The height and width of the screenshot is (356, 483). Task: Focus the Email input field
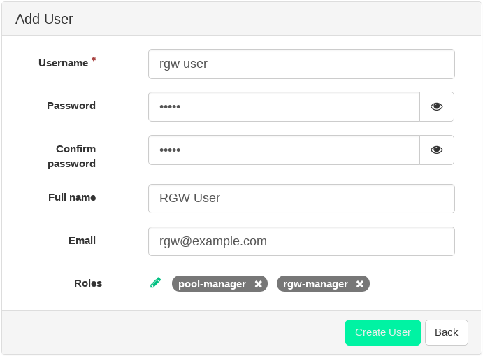tap(301, 241)
